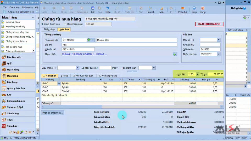
Task: Open reference link CK00005
Action: (87, 54)
